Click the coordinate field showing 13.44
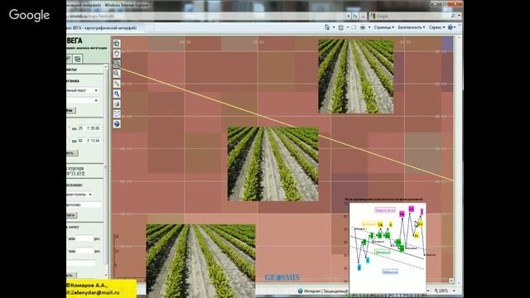Viewport: 530px width, 298px height. click(x=95, y=141)
